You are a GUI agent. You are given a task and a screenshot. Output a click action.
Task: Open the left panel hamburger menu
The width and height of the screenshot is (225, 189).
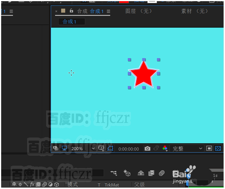[11, 11]
